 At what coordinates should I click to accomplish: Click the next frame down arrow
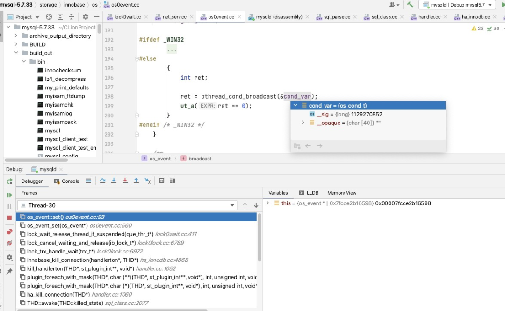(256, 205)
